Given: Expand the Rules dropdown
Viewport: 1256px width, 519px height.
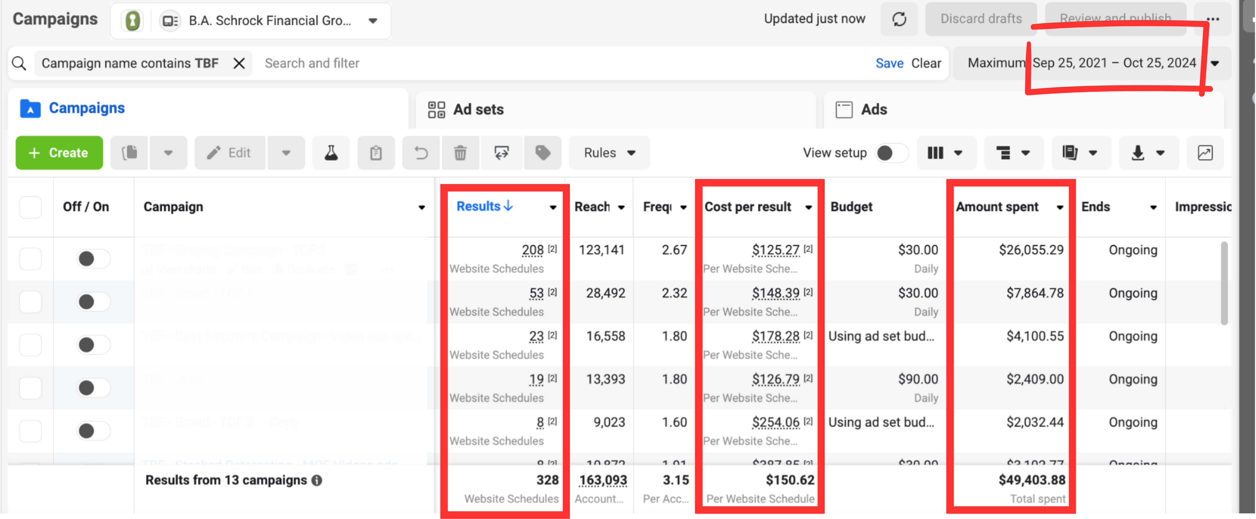Looking at the screenshot, I should pyautogui.click(x=609, y=153).
